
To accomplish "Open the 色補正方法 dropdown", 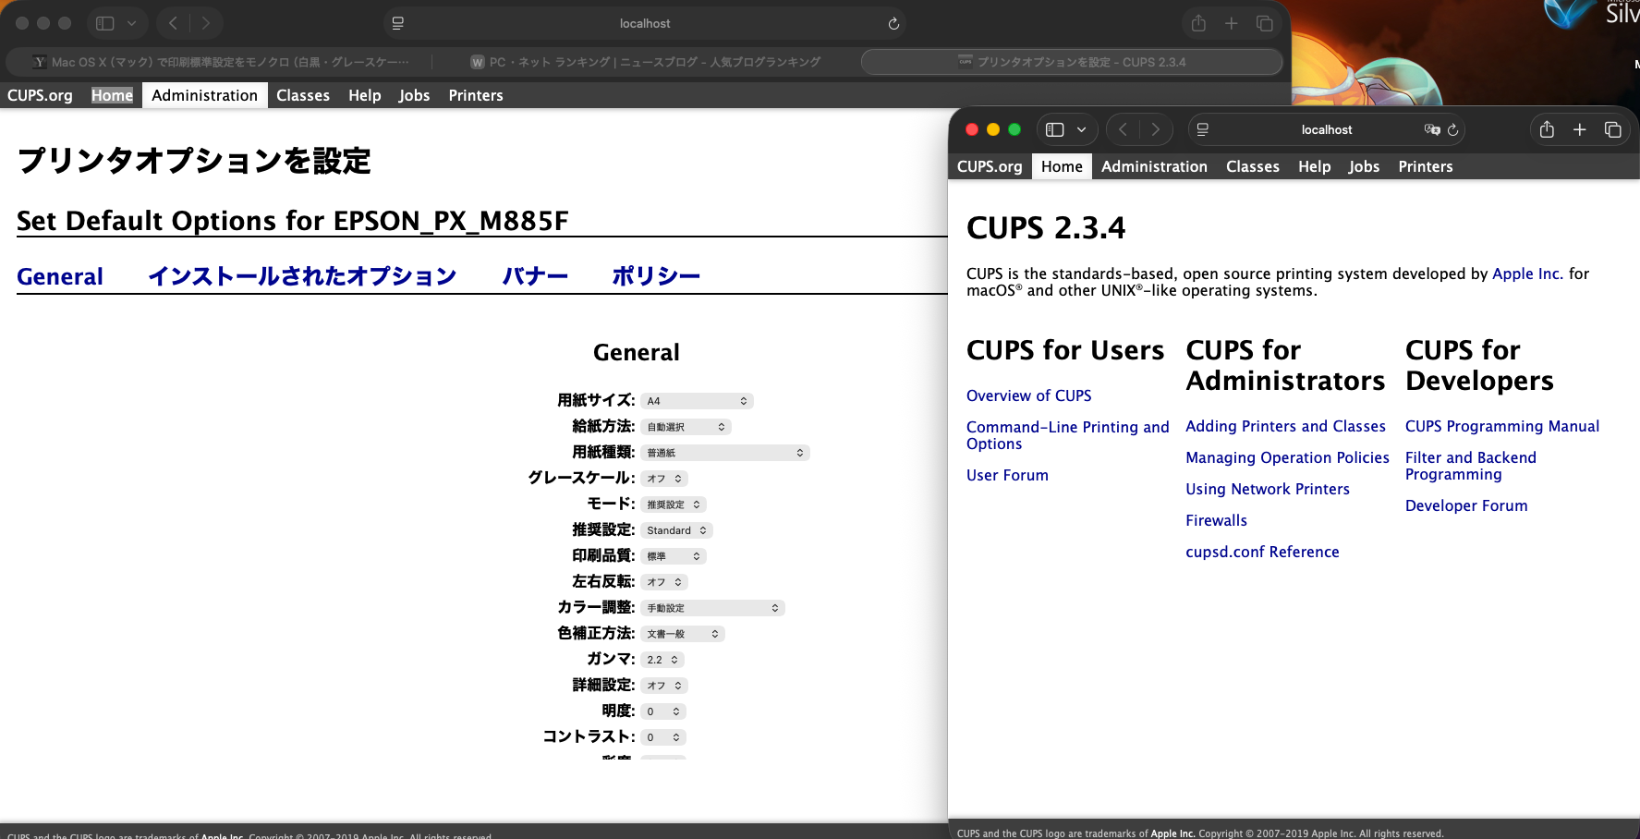I will tap(683, 634).
